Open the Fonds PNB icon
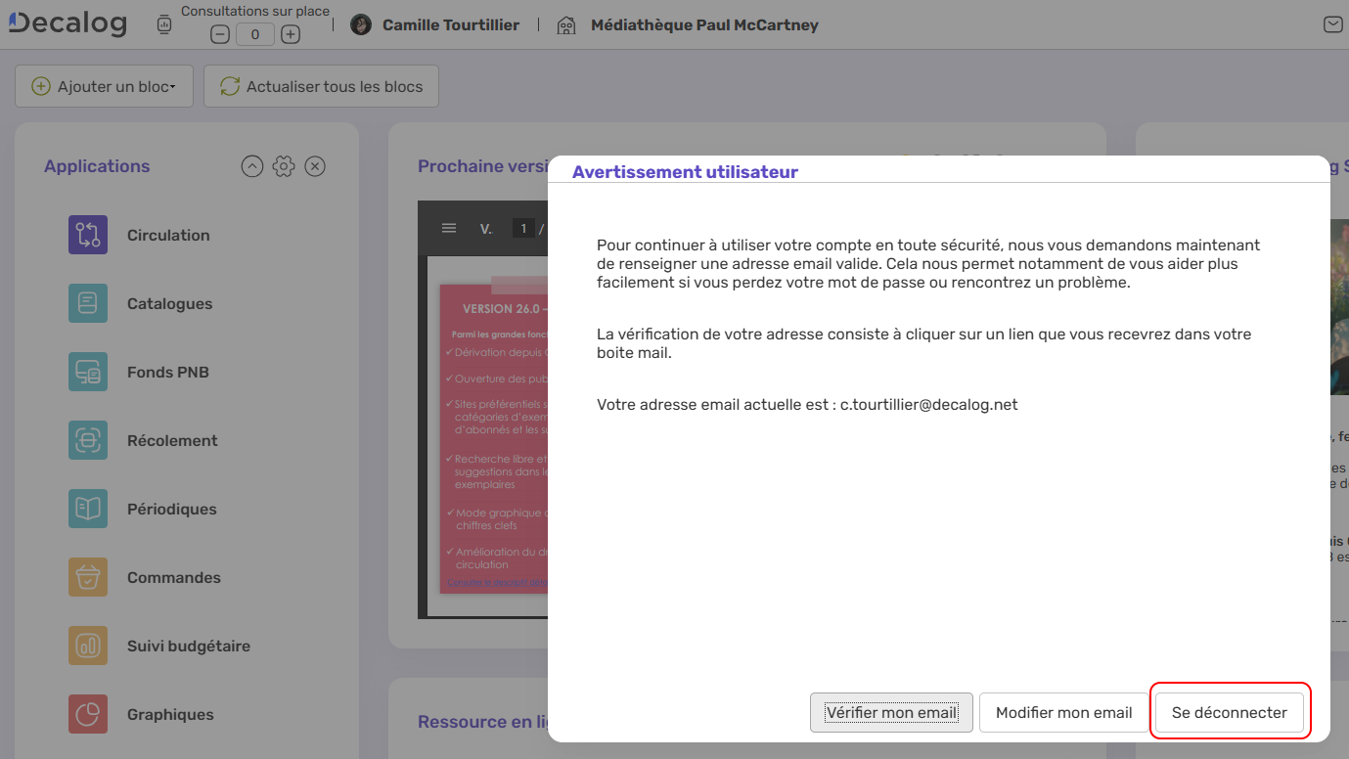Screen dimensions: 1349x759 [x=88, y=372]
